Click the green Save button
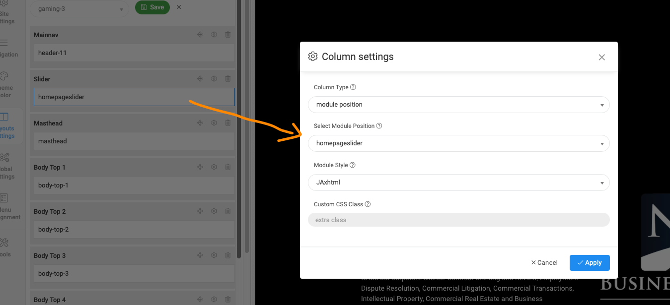 coord(152,7)
